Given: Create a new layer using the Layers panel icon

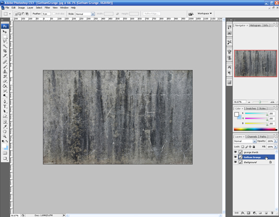Looking at the screenshot, I should coord(266,213).
